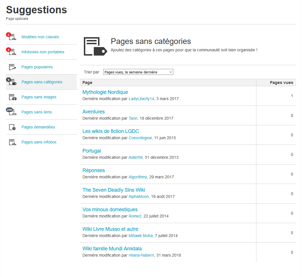Click the Infoboxes non portables icon
The image size is (302, 277).
(12, 52)
